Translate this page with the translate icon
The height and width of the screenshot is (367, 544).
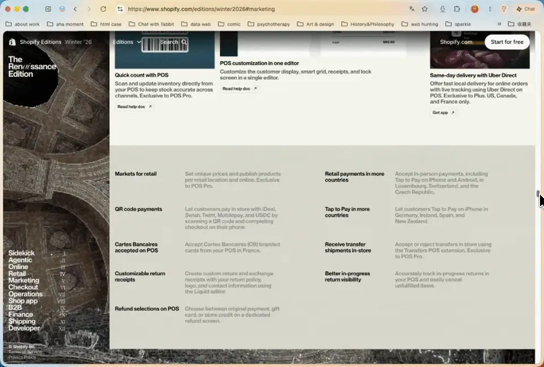pyautogui.click(x=412, y=9)
